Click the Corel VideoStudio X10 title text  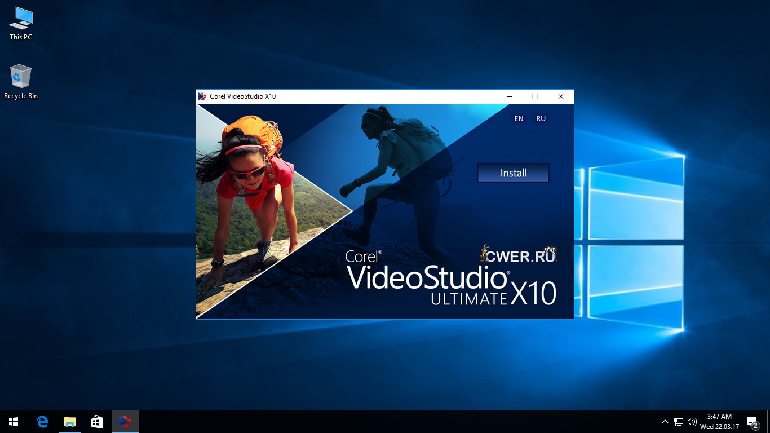pos(243,96)
